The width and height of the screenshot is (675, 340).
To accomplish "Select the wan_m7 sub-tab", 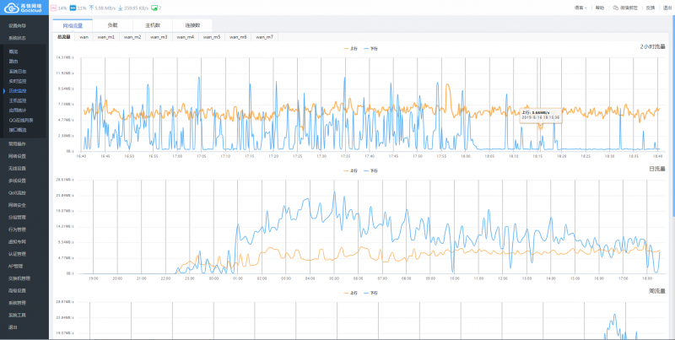I will click(x=264, y=37).
